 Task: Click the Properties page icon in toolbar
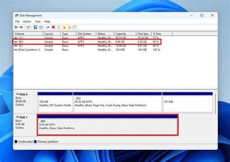pos(59,27)
